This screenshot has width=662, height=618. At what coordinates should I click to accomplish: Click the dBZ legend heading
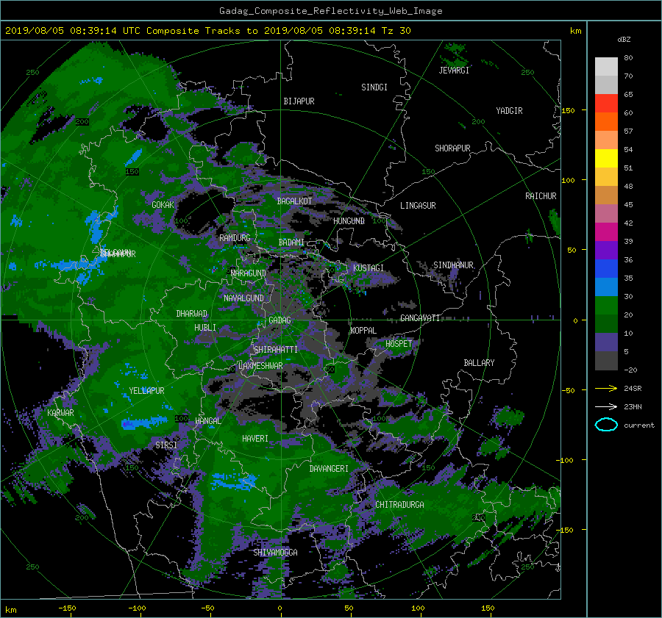click(x=624, y=39)
